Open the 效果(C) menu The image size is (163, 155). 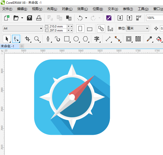pos(82,9)
